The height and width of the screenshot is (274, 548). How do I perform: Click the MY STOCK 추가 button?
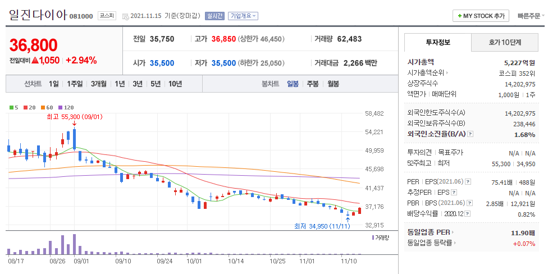tap(481, 16)
